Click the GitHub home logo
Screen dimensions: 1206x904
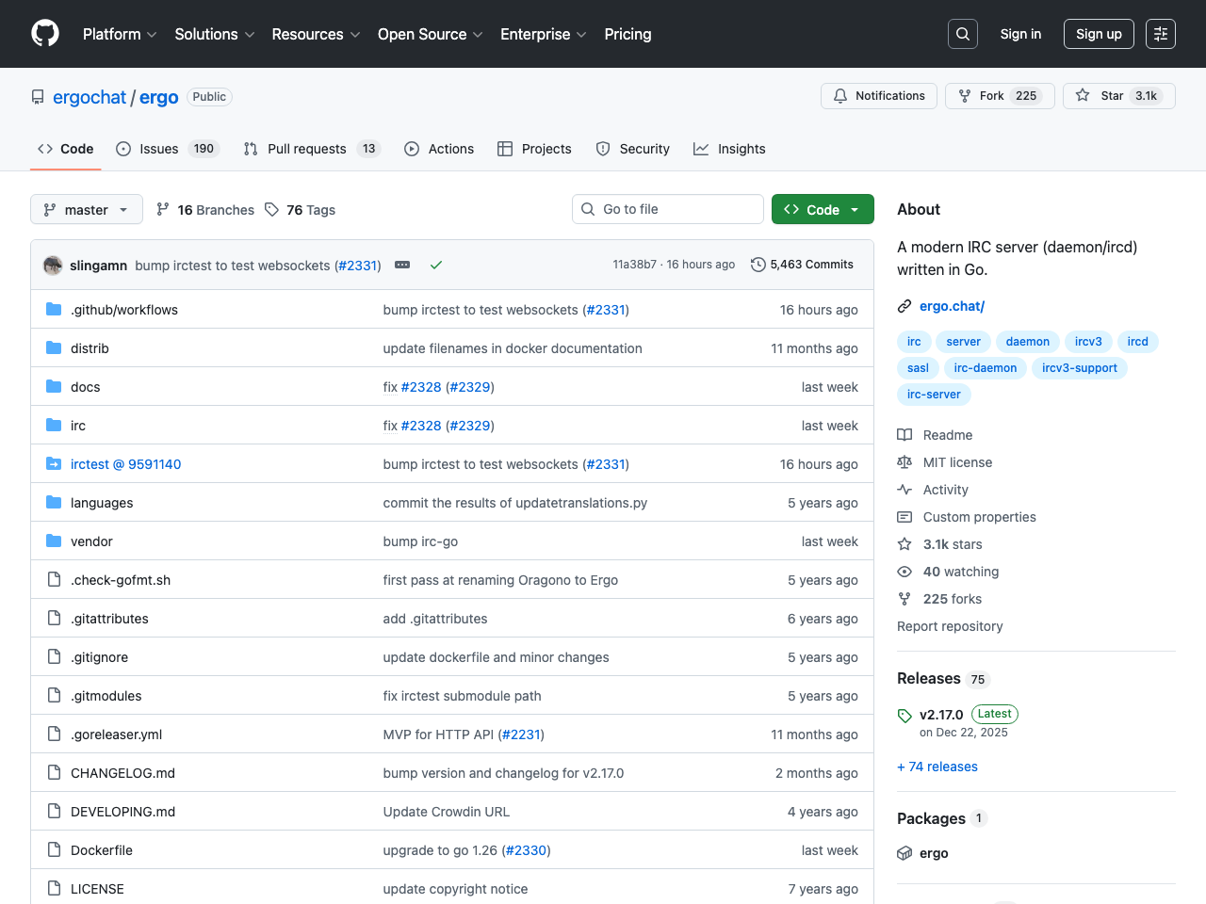coord(44,34)
